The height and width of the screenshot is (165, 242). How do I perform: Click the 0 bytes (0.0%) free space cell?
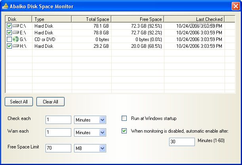[149, 39]
